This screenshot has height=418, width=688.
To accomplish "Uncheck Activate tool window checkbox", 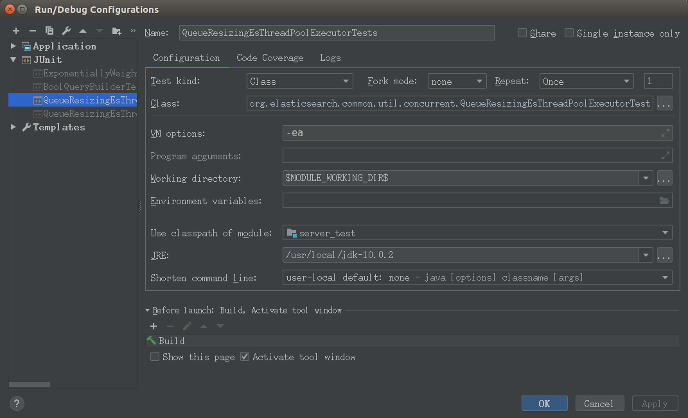I will 245,356.
